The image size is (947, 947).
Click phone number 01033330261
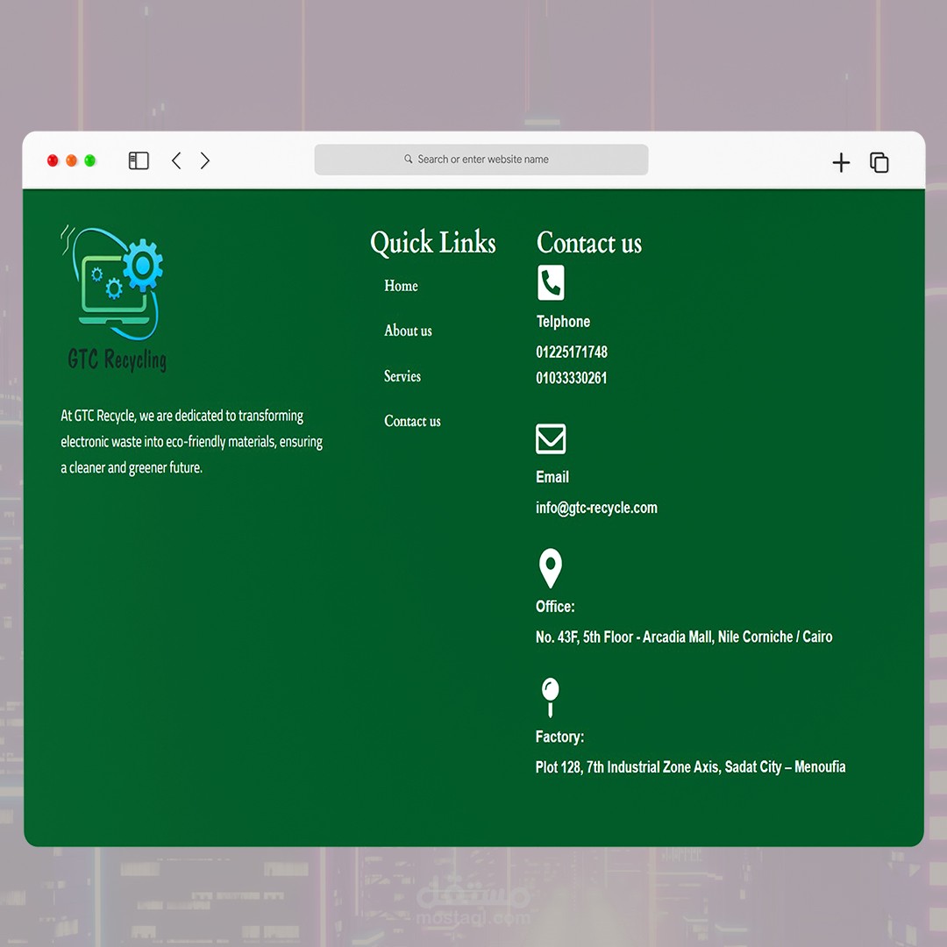click(572, 378)
